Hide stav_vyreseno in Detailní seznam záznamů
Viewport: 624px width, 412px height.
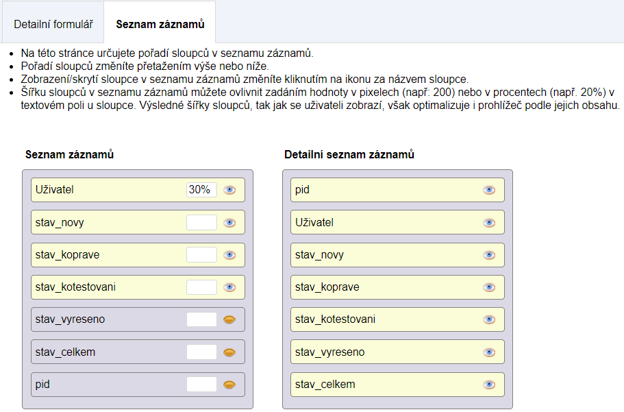pos(489,352)
